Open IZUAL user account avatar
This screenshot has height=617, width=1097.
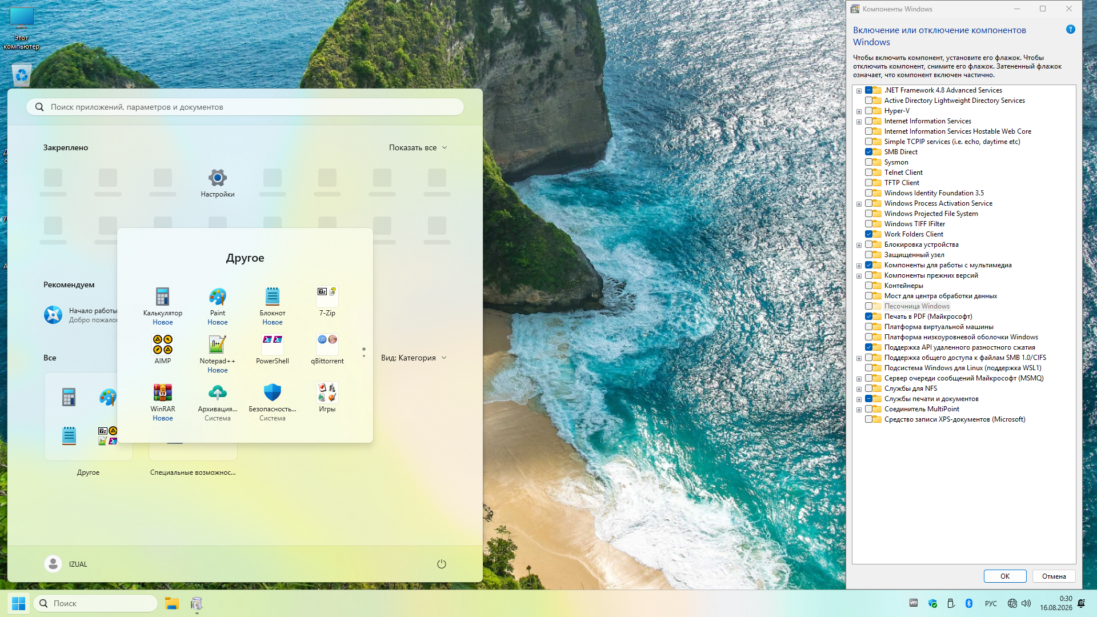[x=53, y=564]
